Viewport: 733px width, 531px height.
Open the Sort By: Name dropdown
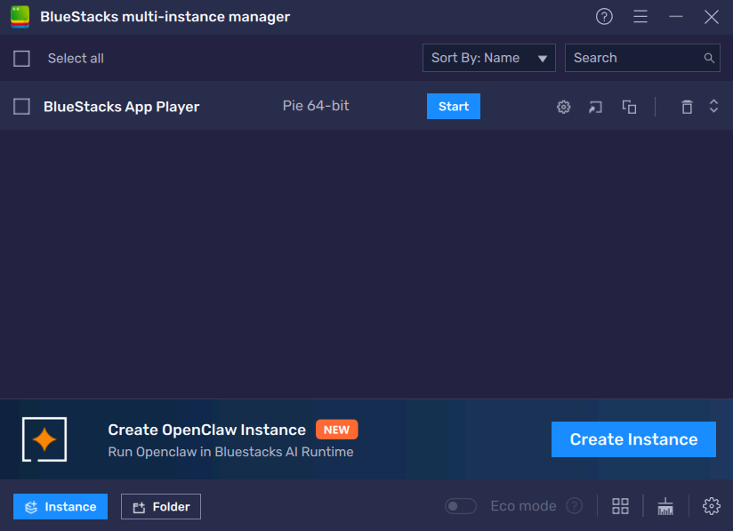click(x=489, y=58)
